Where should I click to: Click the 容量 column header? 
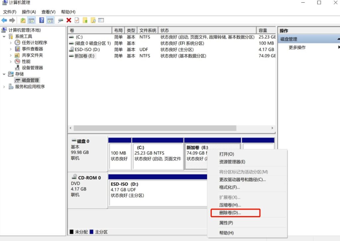(263, 30)
